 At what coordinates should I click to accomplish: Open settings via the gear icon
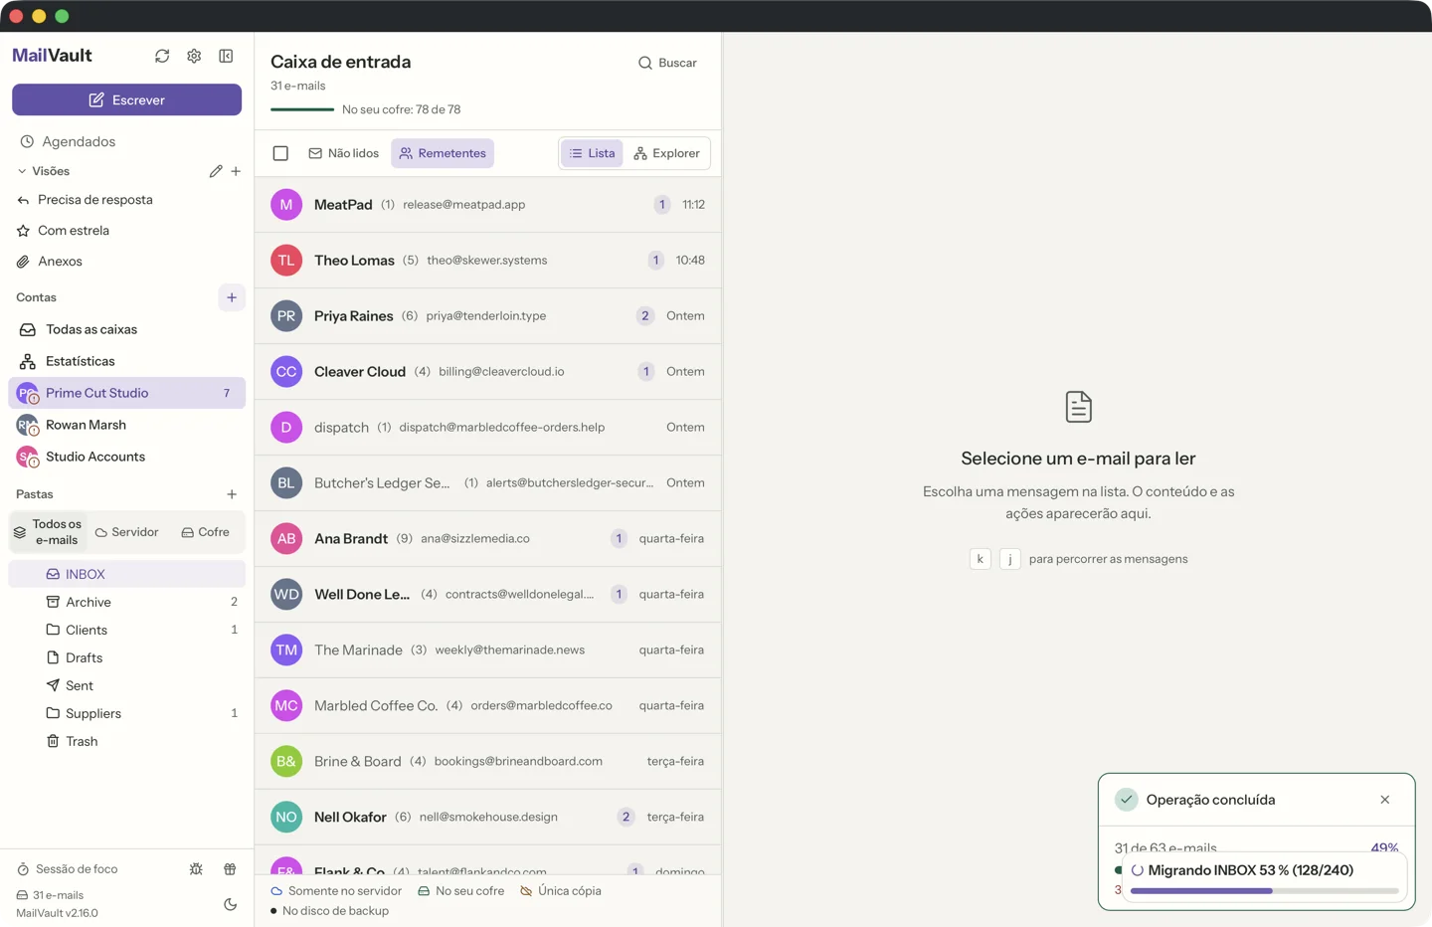click(194, 56)
